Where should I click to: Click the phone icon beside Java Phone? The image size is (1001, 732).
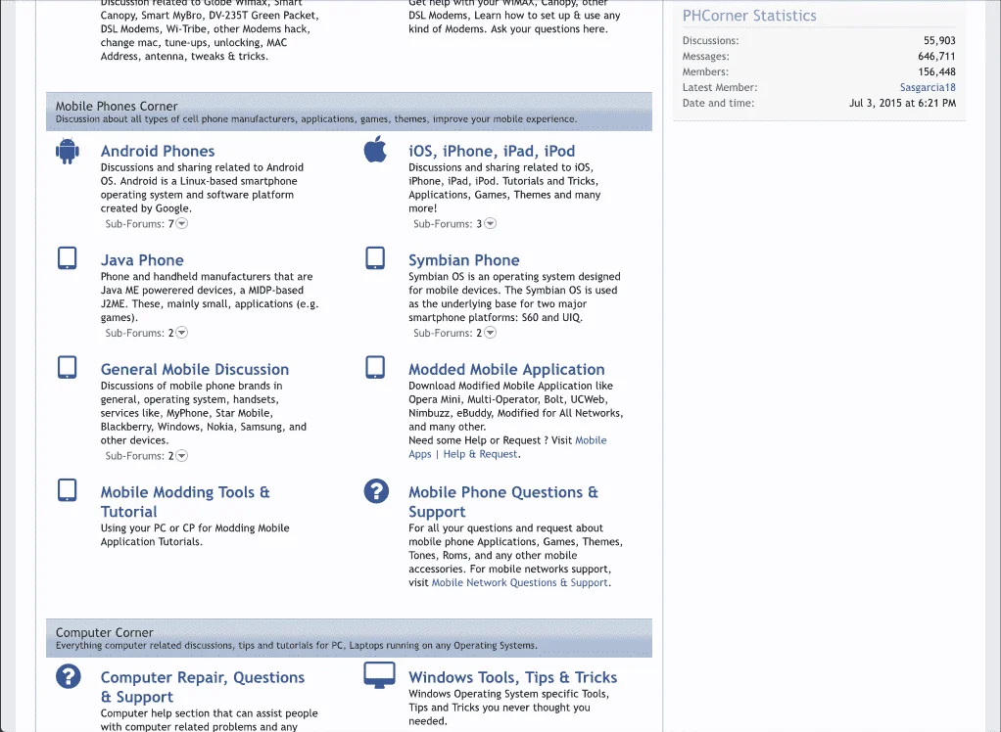point(67,258)
